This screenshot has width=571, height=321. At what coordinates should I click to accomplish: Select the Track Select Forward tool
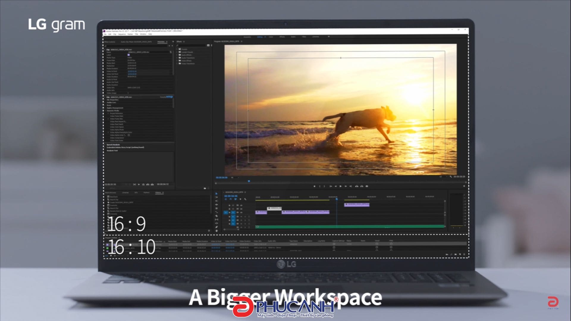[x=216, y=197]
